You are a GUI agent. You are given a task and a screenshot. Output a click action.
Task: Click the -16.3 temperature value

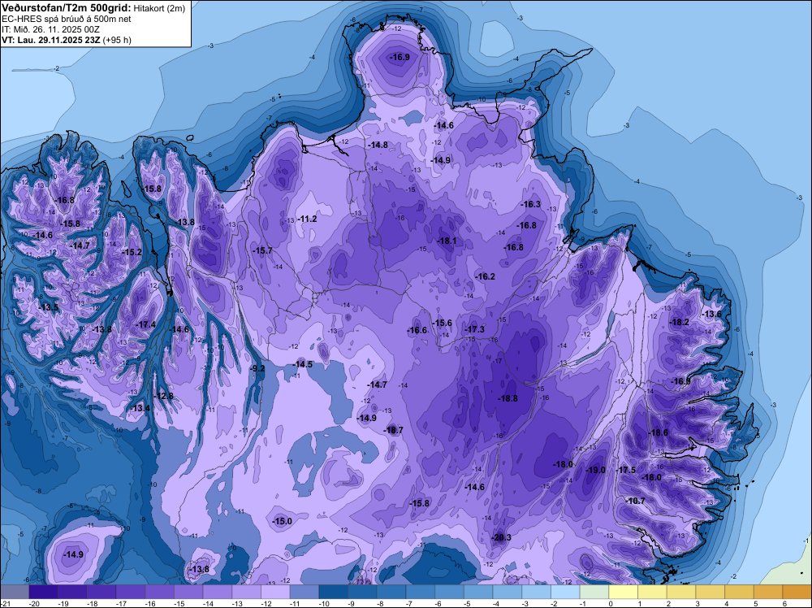pyautogui.click(x=530, y=205)
